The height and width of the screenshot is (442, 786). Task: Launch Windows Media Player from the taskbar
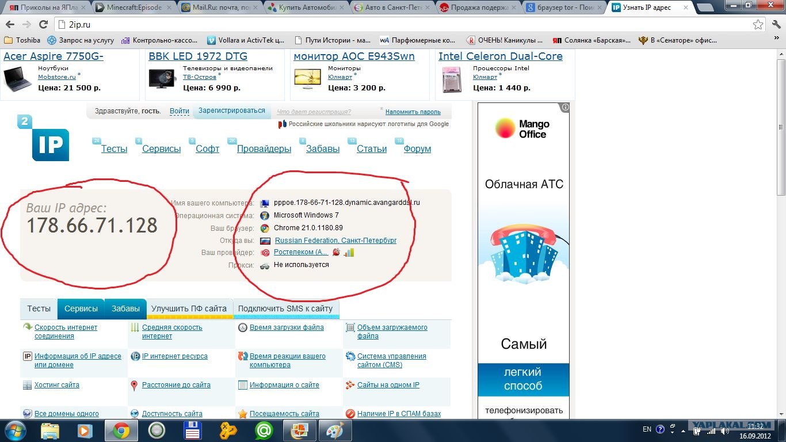pyautogui.click(x=85, y=430)
